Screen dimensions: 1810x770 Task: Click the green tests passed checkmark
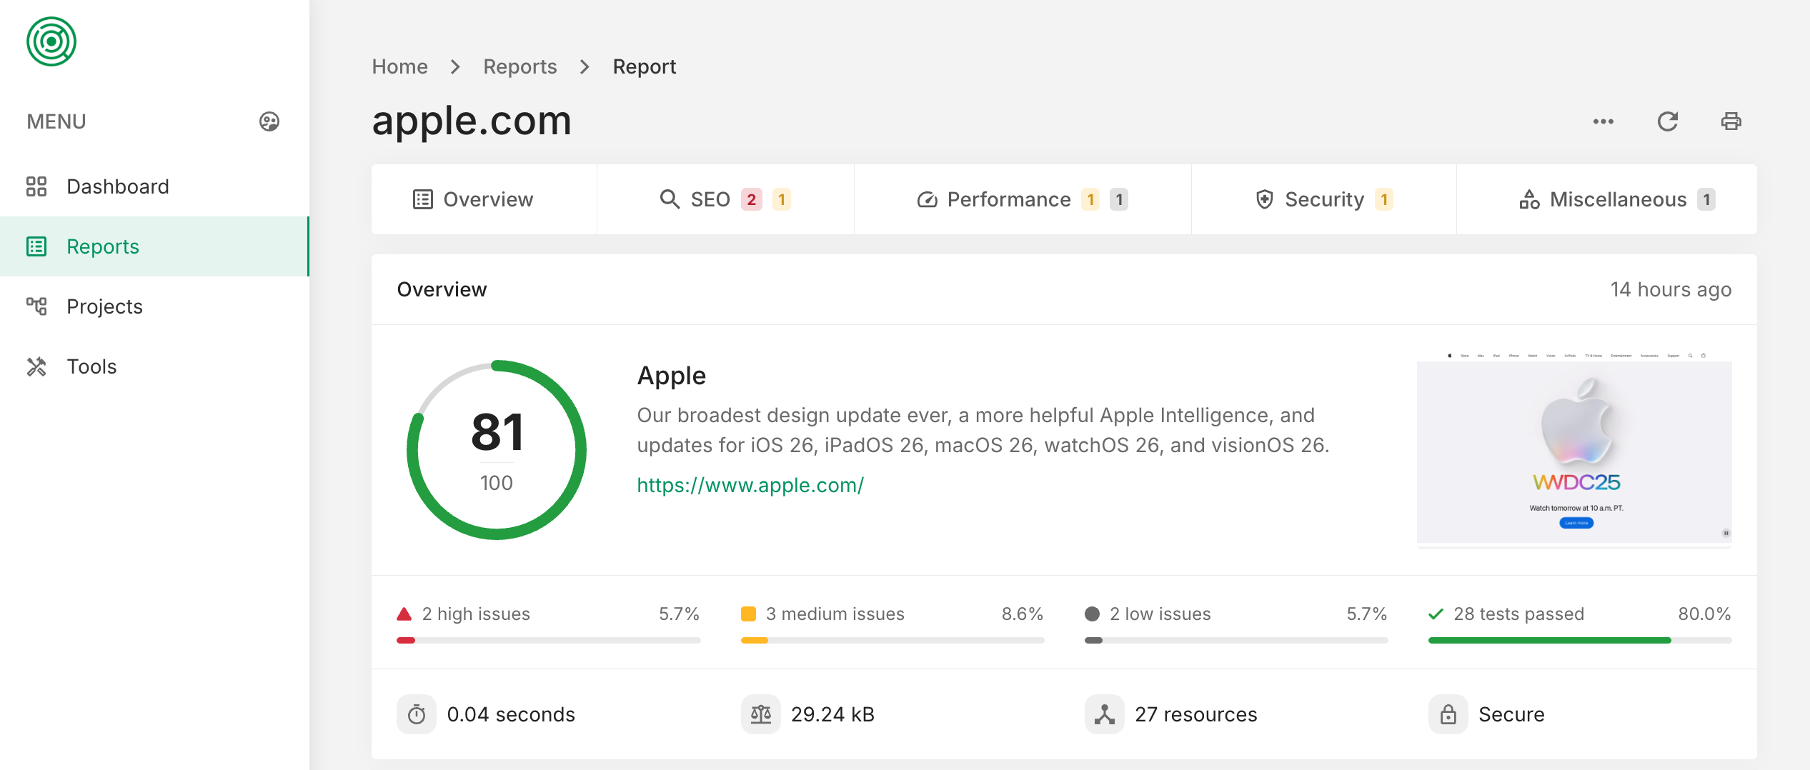1436,614
